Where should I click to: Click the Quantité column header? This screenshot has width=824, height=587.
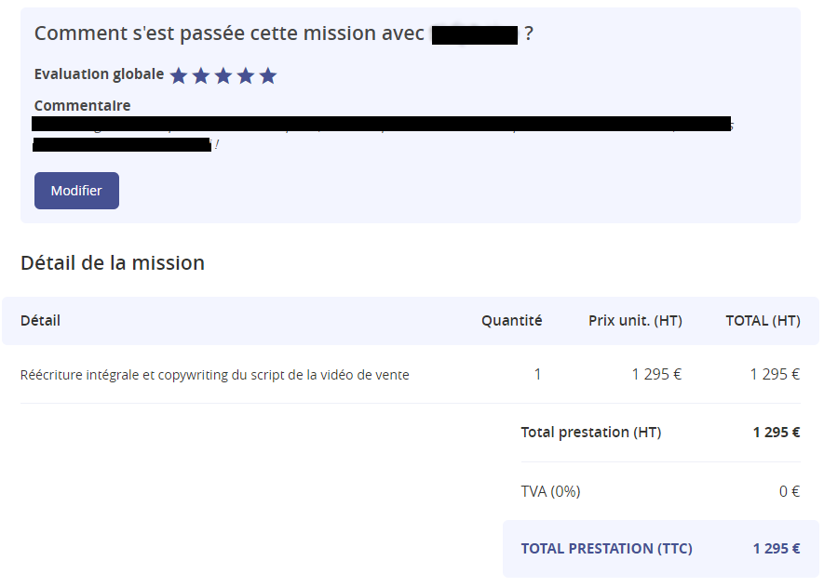(x=511, y=321)
